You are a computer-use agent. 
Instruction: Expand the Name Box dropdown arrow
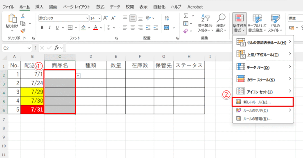coord(29,48)
